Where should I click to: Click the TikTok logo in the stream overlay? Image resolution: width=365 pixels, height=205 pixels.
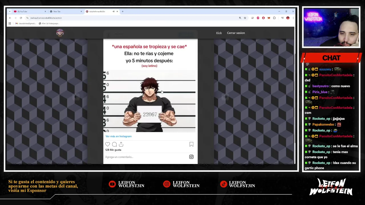[224, 184]
